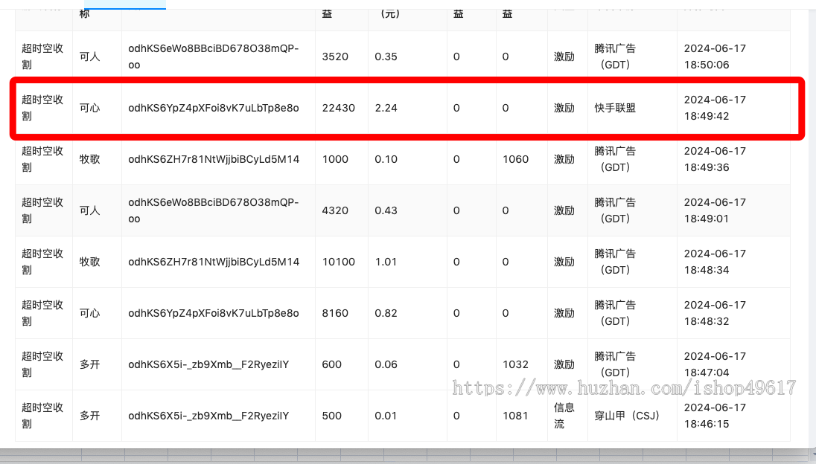This screenshot has height=464, width=816.
Task: Click the value 1032
Action: point(515,365)
